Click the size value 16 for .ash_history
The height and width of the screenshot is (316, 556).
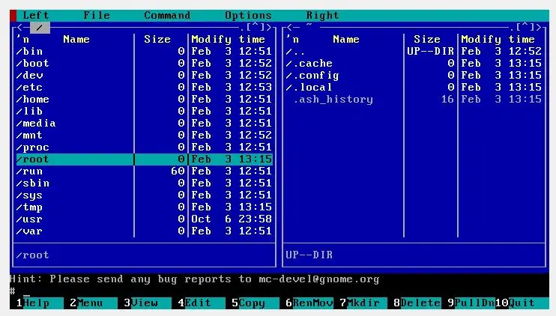click(x=447, y=99)
